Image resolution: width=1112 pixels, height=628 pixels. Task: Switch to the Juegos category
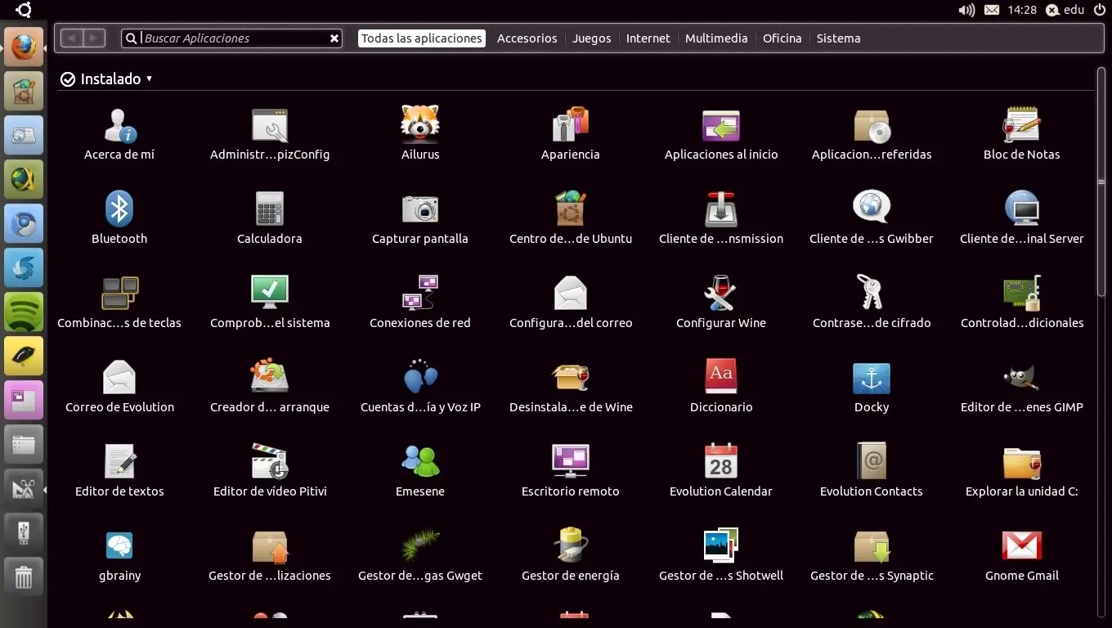tap(592, 38)
